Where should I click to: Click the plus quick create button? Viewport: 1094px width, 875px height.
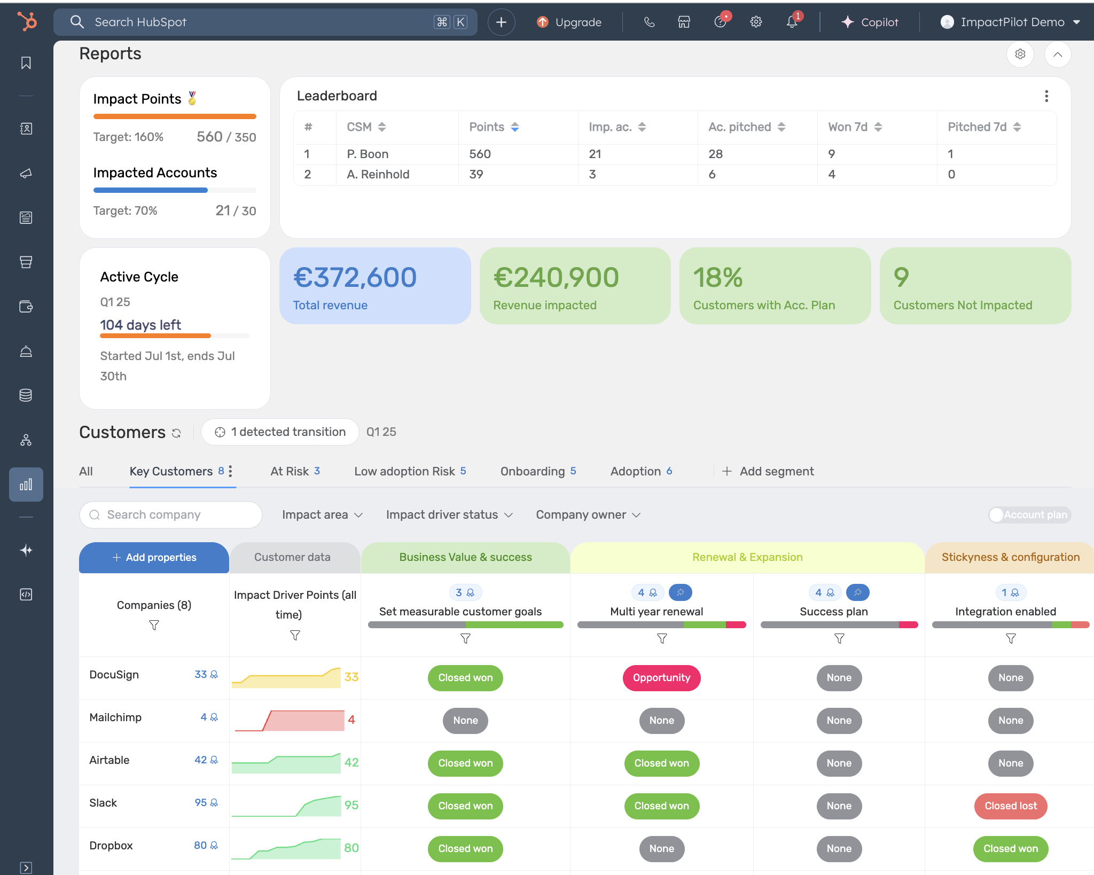point(501,22)
